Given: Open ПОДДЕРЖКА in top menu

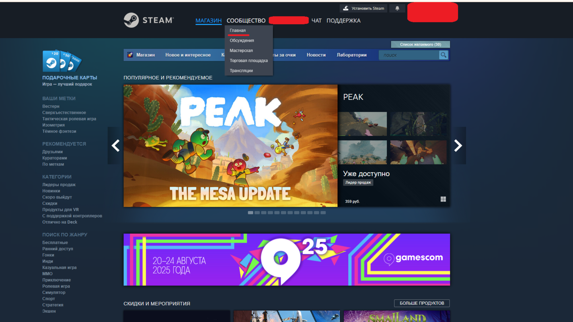Looking at the screenshot, I should (343, 21).
